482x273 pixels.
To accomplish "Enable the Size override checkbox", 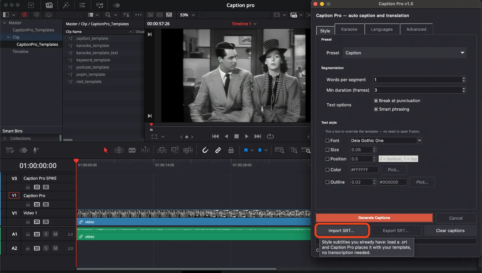I will [327, 150].
